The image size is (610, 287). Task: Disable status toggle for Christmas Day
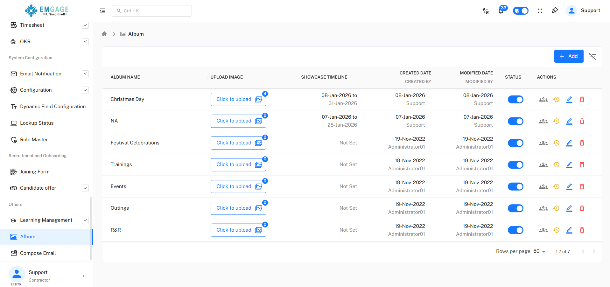(x=515, y=100)
